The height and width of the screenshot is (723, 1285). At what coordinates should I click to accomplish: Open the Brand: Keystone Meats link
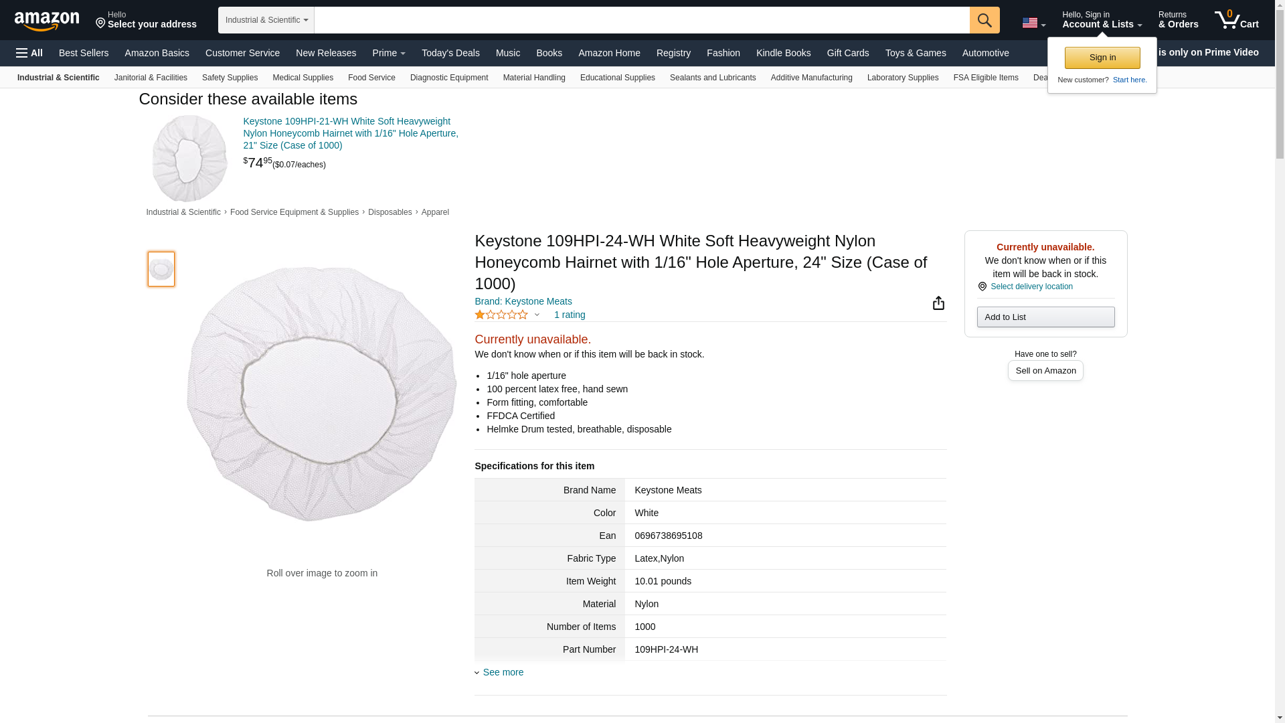[523, 301]
